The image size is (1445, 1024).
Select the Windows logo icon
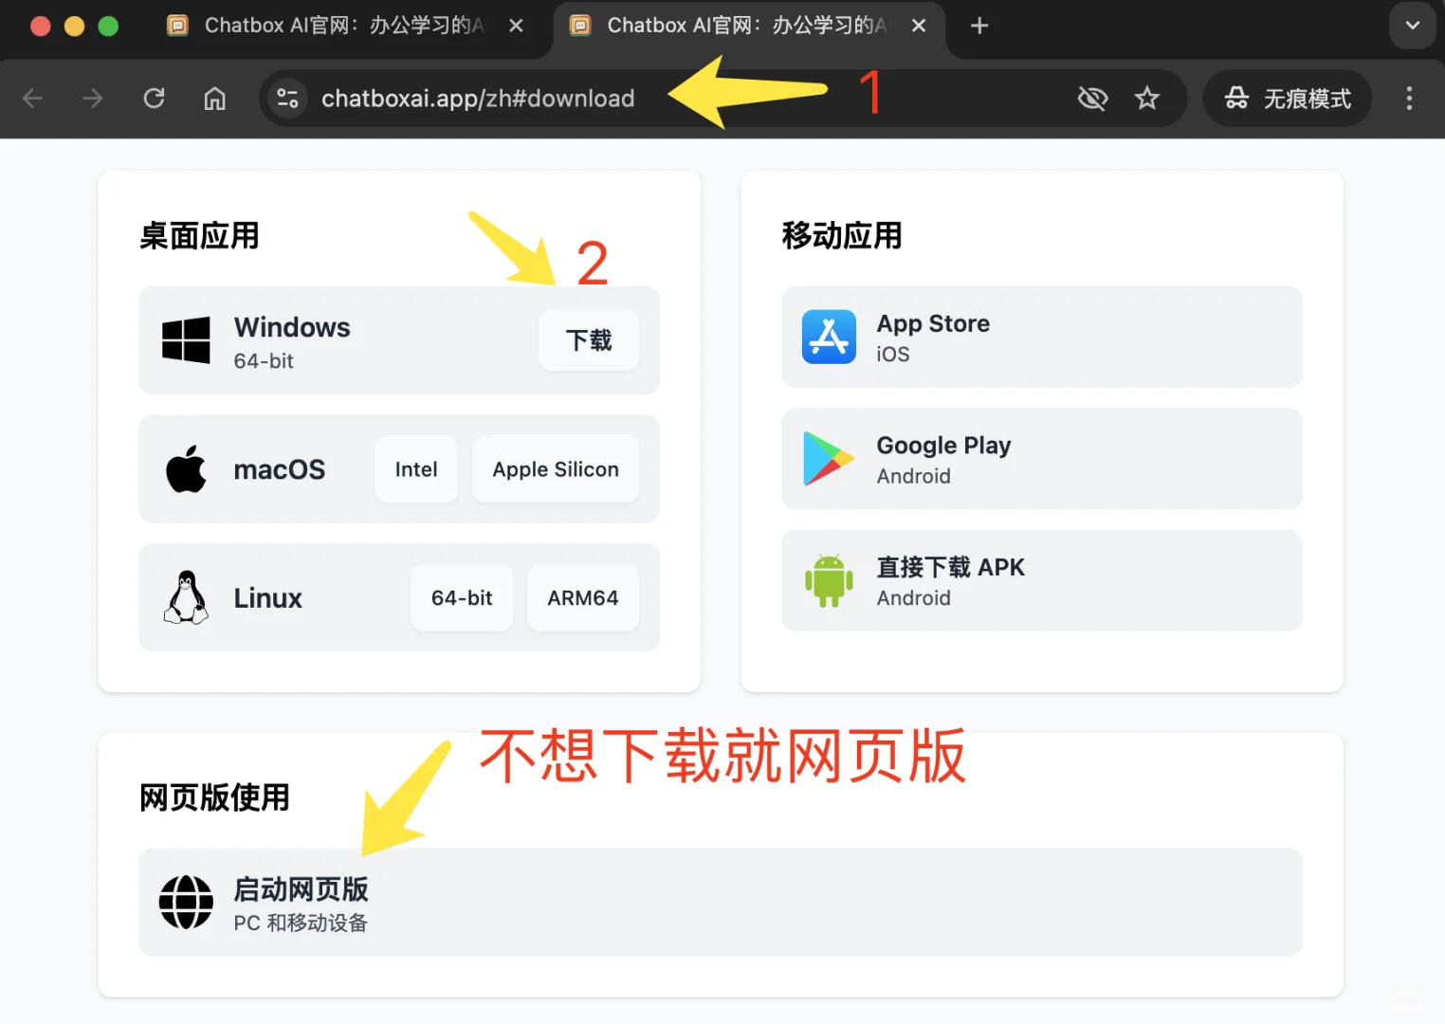(x=185, y=340)
